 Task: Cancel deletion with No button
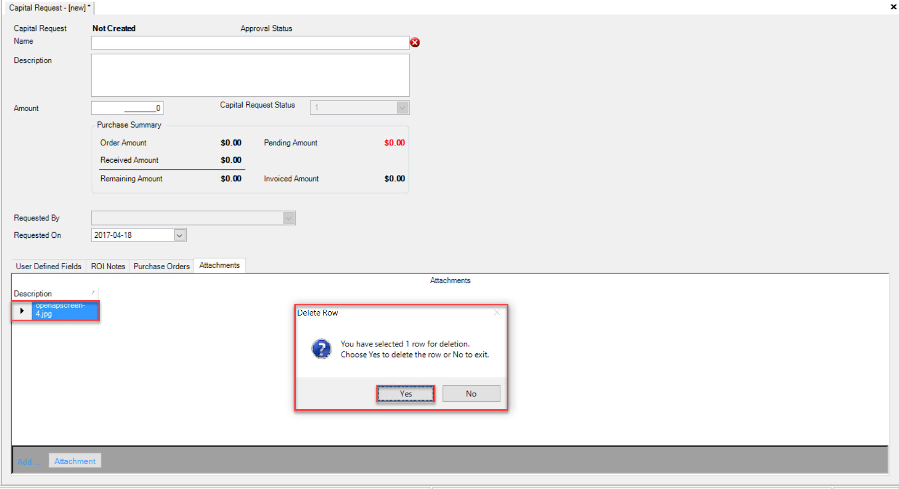(471, 394)
